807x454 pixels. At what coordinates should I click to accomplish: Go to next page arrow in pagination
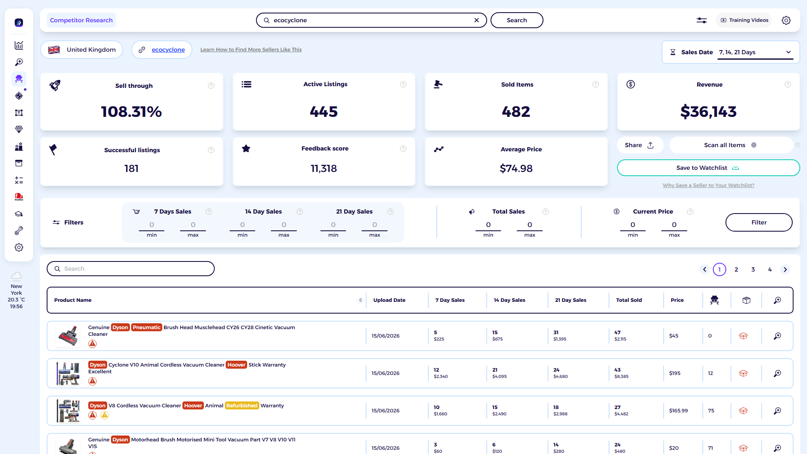click(x=785, y=269)
